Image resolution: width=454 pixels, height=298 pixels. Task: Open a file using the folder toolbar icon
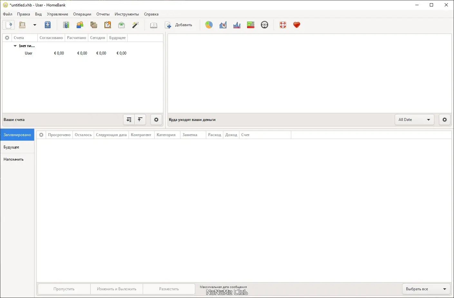[x=22, y=25]
